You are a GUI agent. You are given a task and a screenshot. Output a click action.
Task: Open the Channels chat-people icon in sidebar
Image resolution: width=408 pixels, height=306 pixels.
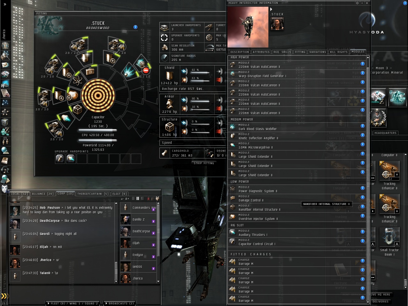(5, 141)
